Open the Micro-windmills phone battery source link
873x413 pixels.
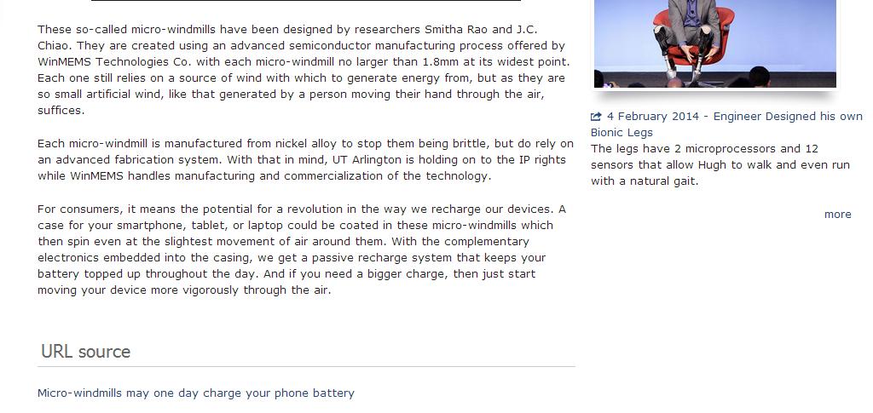pos(196,393)
